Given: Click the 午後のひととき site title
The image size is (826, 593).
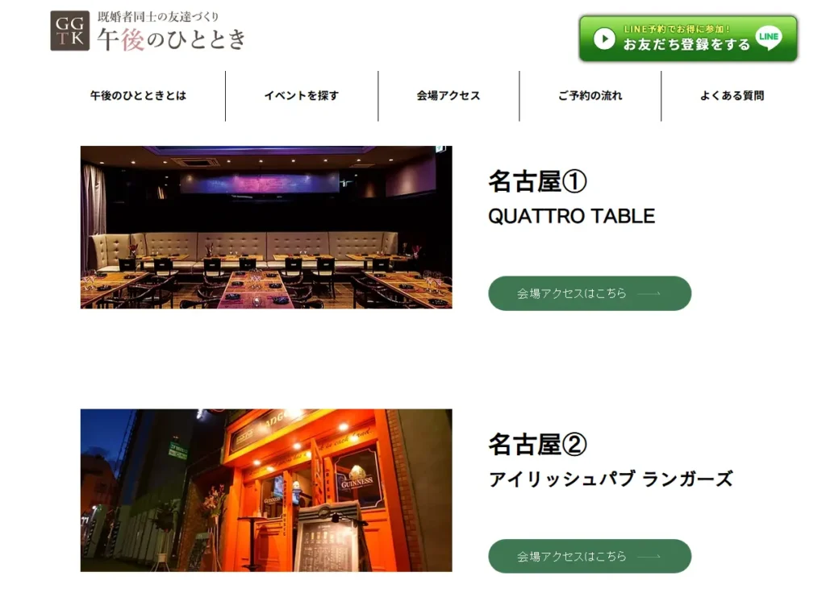Looking at the screenshot, I should [x=172, y=39].
